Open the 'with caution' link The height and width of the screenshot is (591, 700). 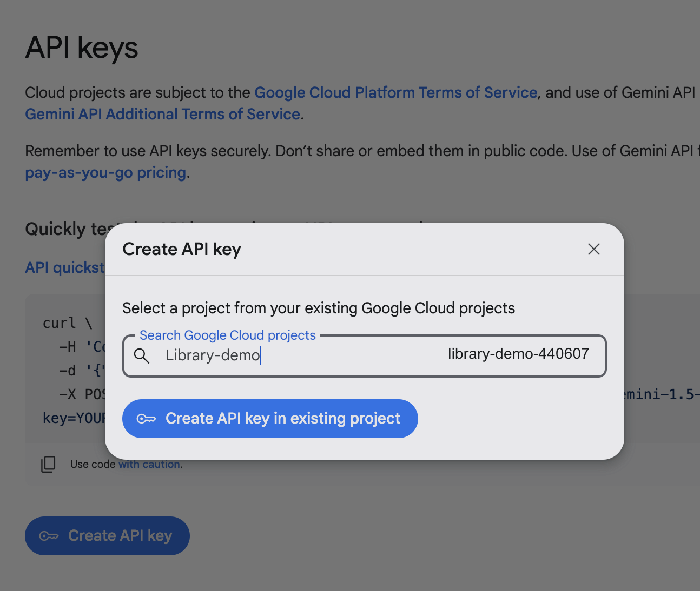point(150,464)
